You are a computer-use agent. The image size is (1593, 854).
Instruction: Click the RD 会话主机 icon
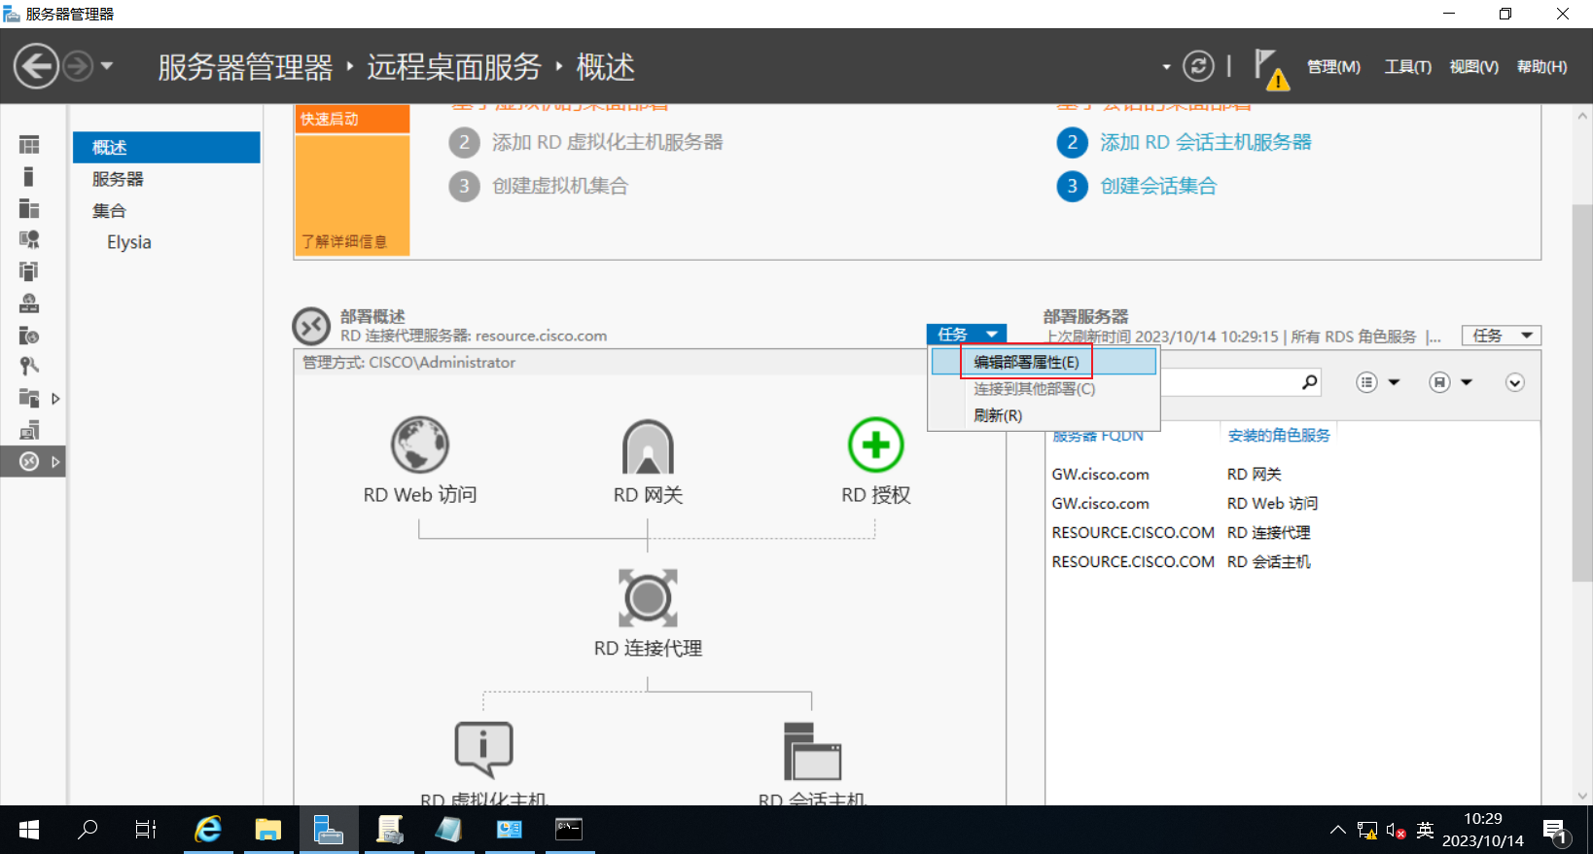[812, 750]
